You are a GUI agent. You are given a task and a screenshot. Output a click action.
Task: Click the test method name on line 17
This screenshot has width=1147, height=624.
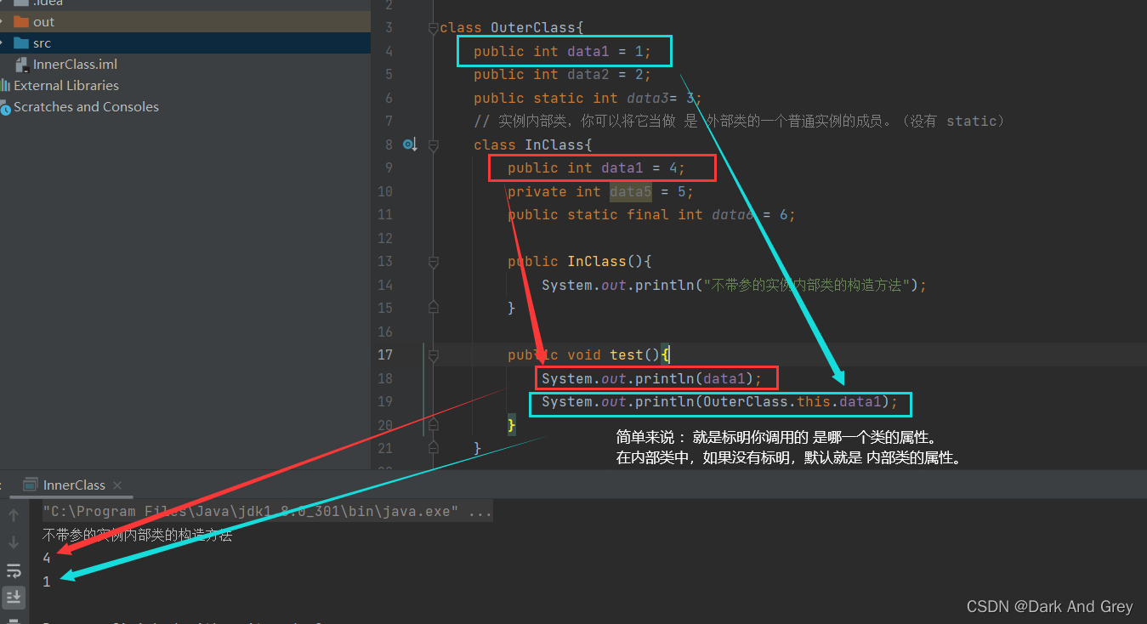tap(627, 355)
